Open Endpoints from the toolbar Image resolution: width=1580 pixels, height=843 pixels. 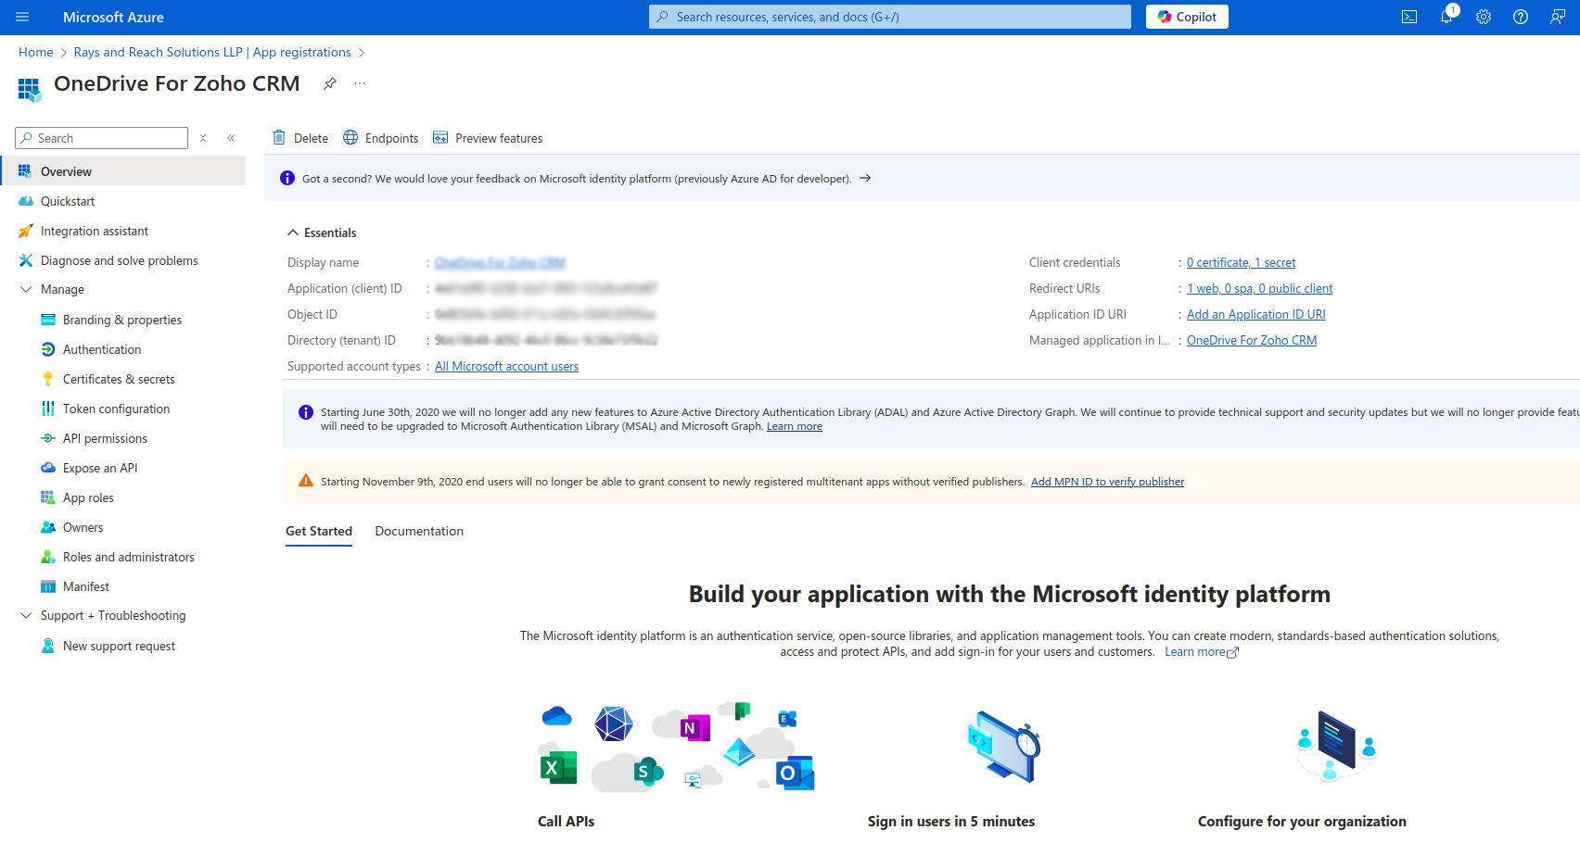pyautogui.click(x=380, y=138)
